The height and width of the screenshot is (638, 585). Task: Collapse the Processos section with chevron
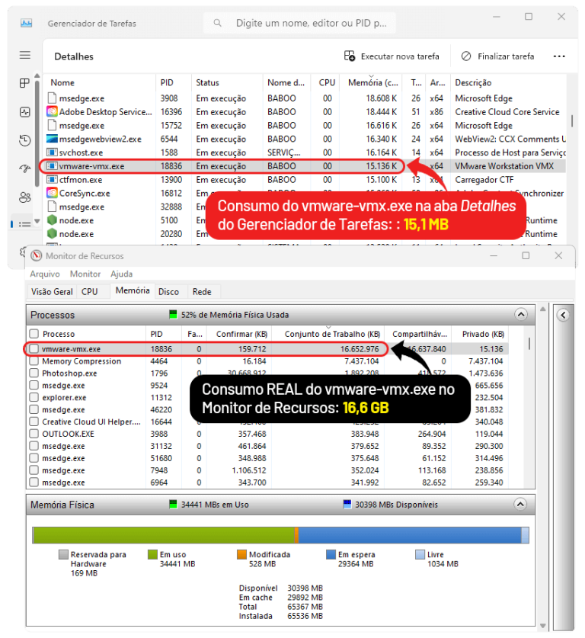(521, 314)
